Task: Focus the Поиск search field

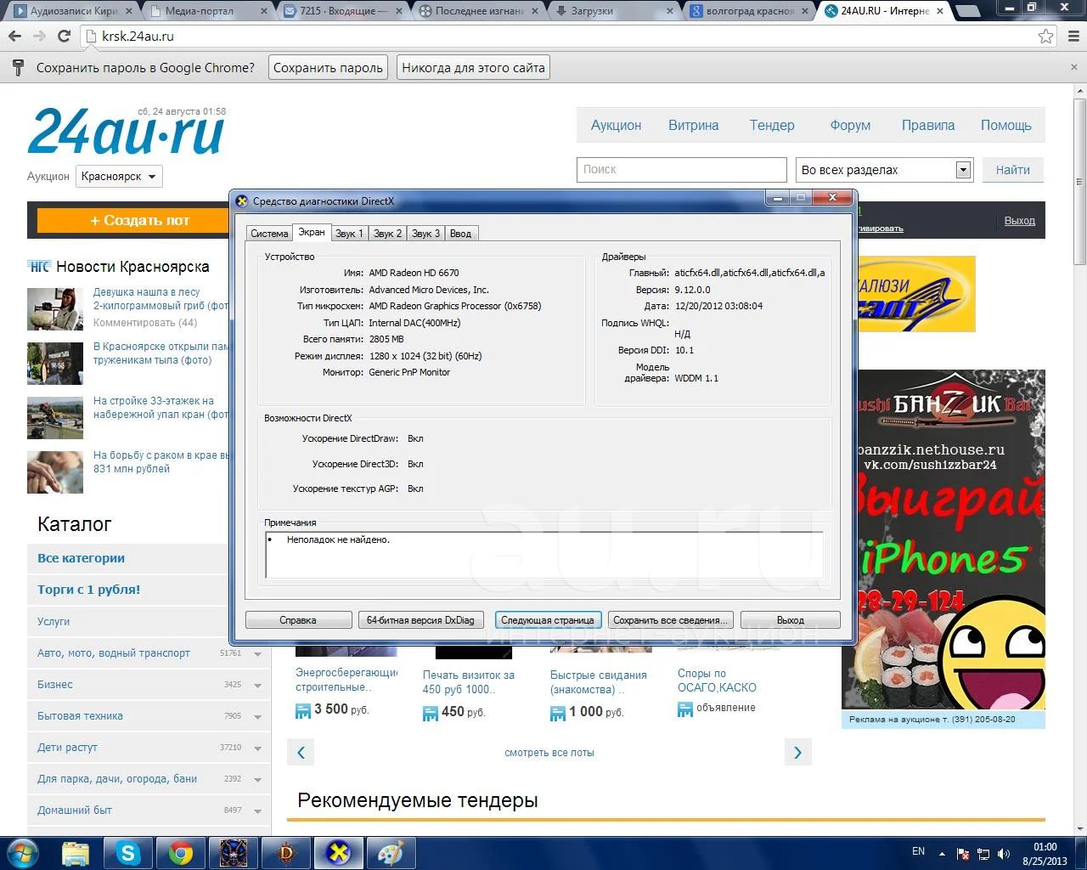Action: [x=682, y=169]
